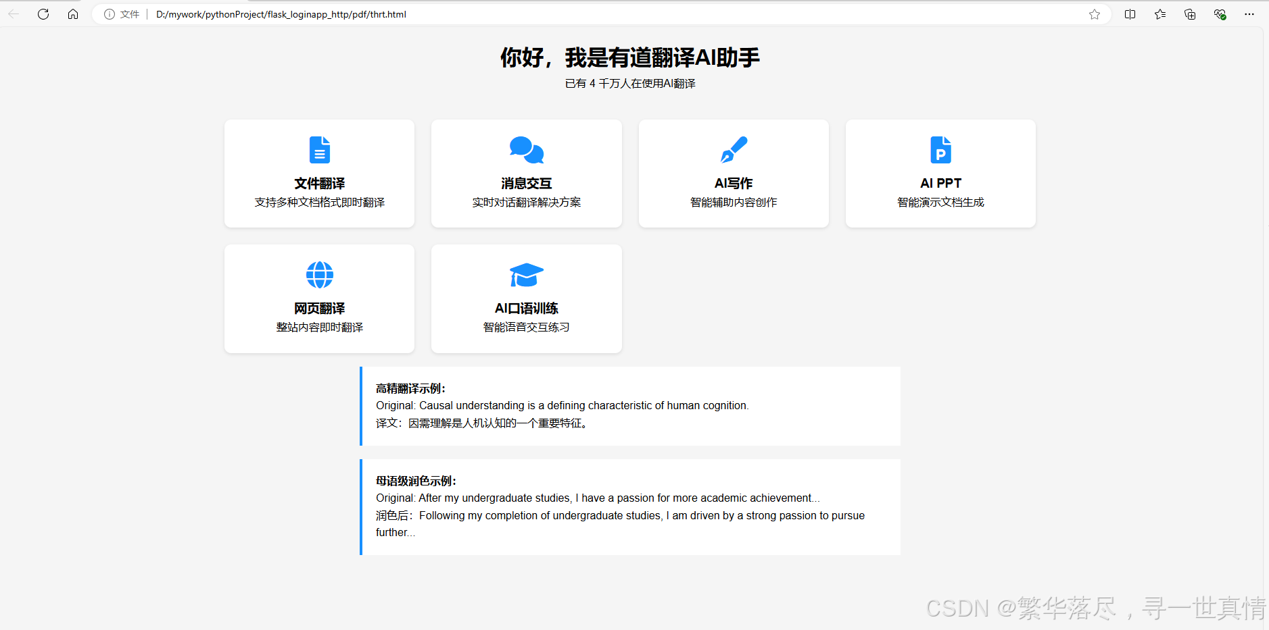The image size is (1269, 630).
Task: Open the favorites list icon
Action: click(1160, 14)
